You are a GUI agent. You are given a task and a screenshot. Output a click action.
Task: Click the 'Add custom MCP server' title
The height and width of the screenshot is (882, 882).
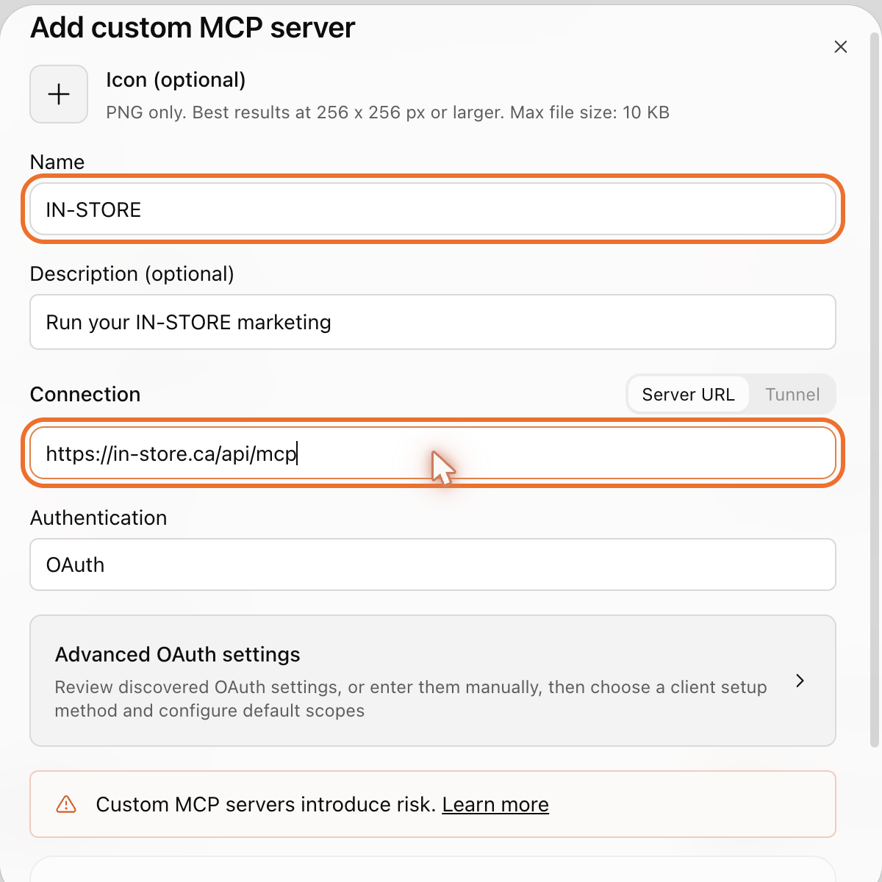coord(193,28)
